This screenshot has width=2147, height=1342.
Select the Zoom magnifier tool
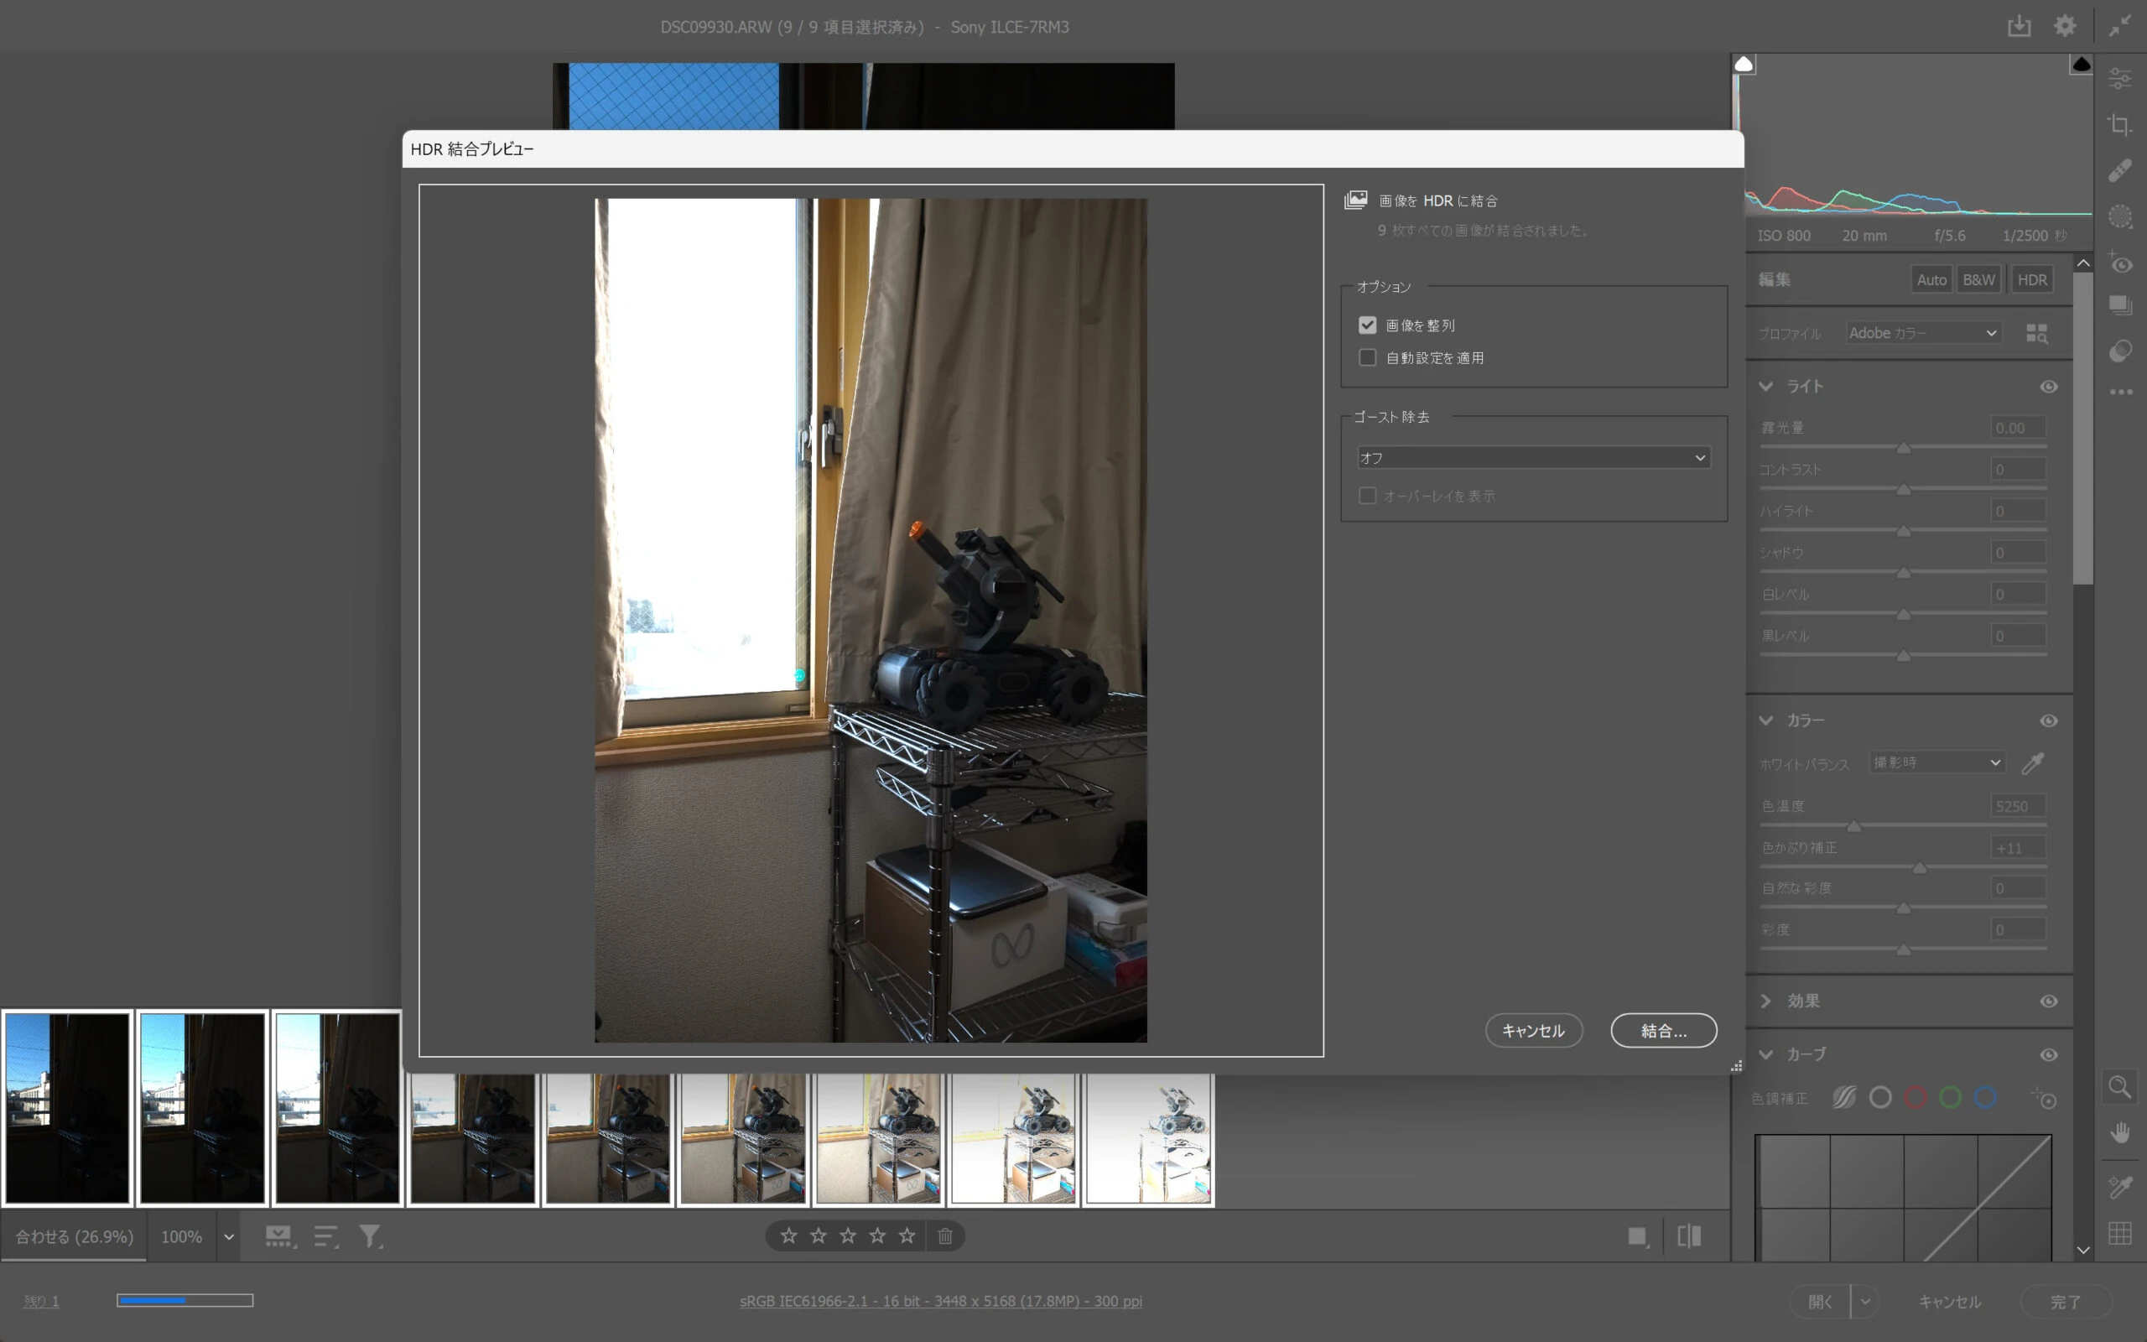pyautogui.click(x=2120, y=1086)
